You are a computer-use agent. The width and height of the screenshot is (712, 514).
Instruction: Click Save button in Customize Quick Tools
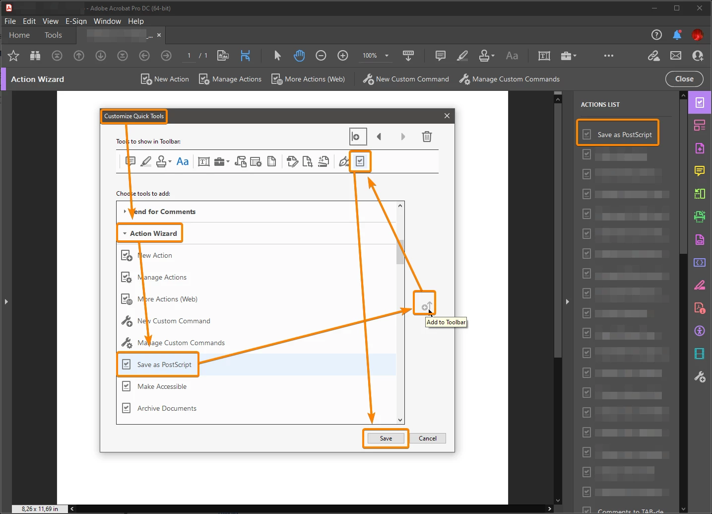click(x=386, y=439)
